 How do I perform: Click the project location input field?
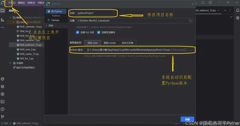coord(135,21)
